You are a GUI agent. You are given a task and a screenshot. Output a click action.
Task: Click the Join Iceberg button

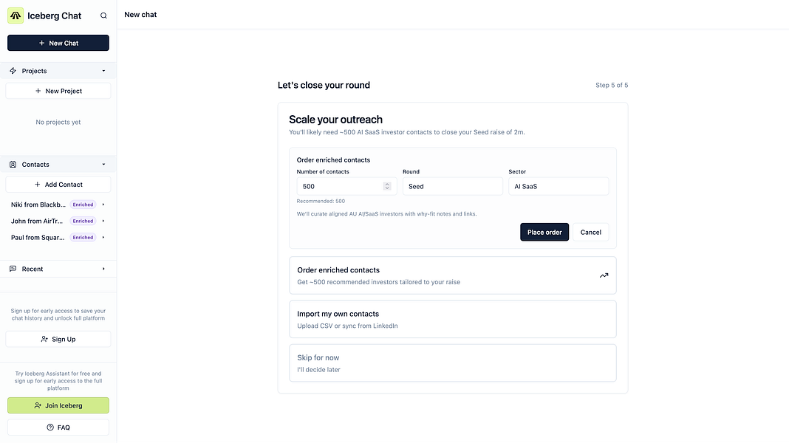coord(58,405)
